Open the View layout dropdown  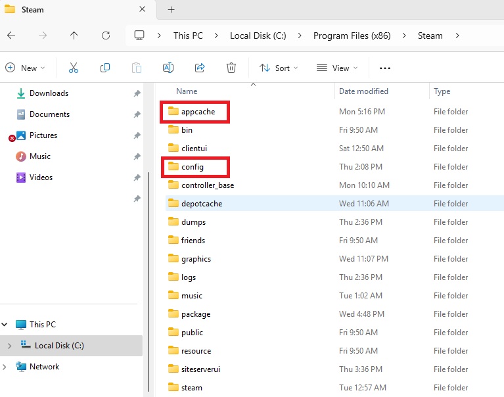(337, 68)
